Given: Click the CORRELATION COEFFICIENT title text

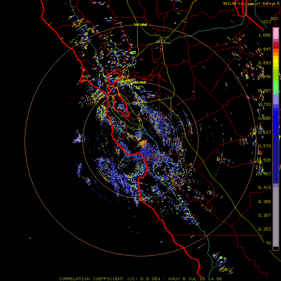Looking at the screenshot, I should (x=91, y=279).
